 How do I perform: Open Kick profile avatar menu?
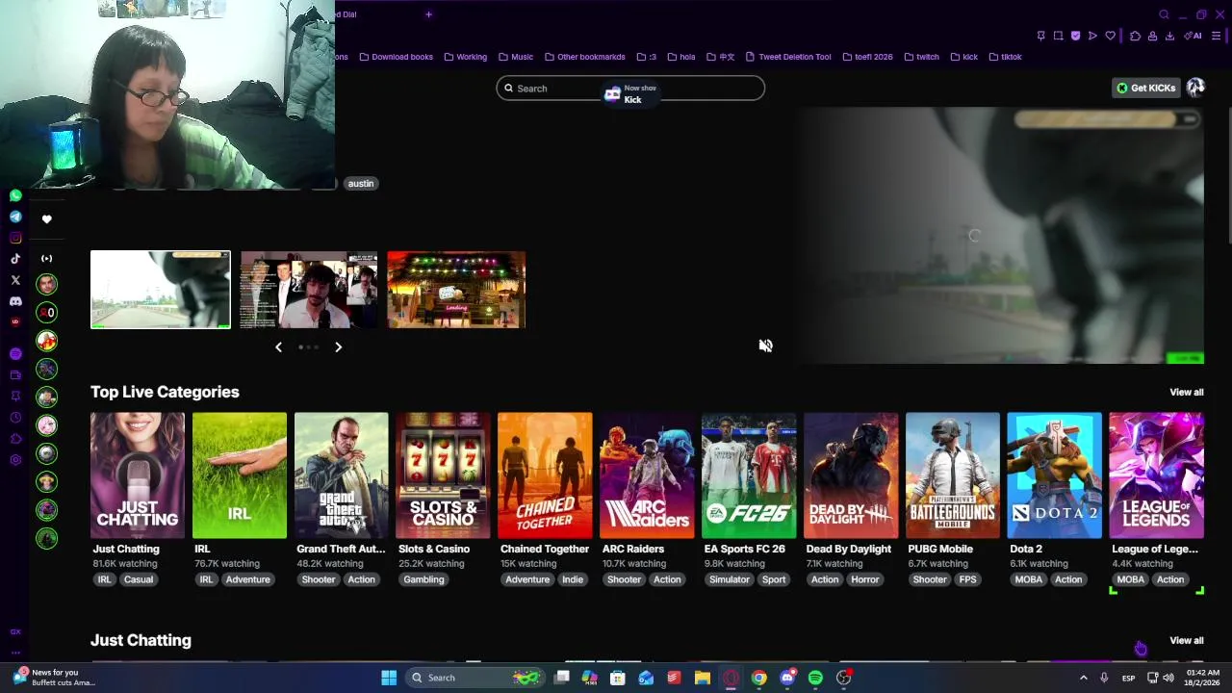[1195, 88]
